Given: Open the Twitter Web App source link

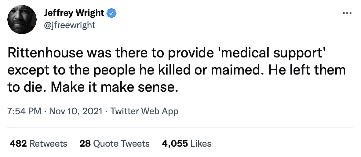Looking at the screenshot, I should point(144,111).
